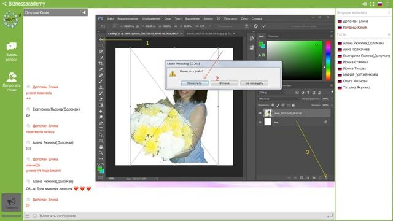Click the 'Задать вопрос' icon in sidebar
The height and width of the screenshot is (221, 393).
[x=11, y=47]
